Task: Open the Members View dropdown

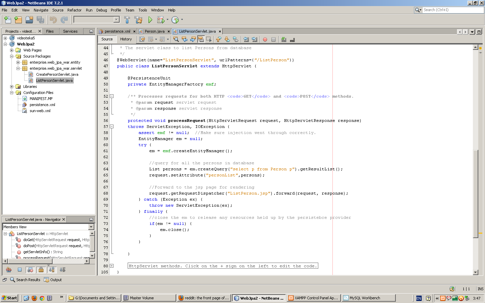Action: point(91,227)
